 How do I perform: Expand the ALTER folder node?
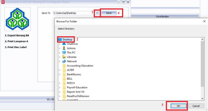click(60, 70)
